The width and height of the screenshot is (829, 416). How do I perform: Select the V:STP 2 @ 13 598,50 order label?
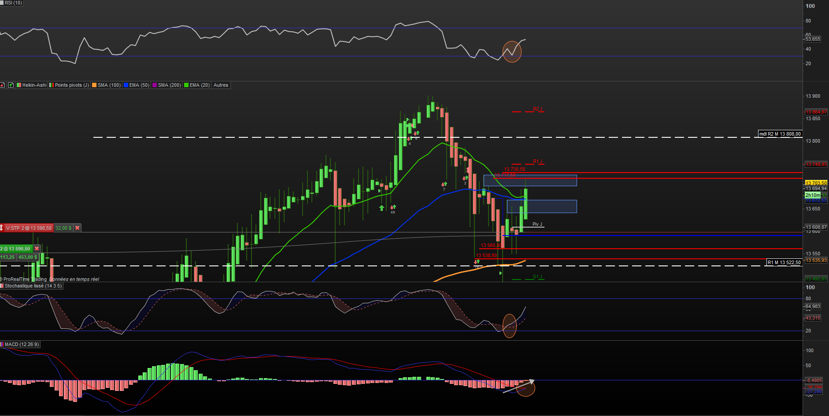(x=29, y=228)
